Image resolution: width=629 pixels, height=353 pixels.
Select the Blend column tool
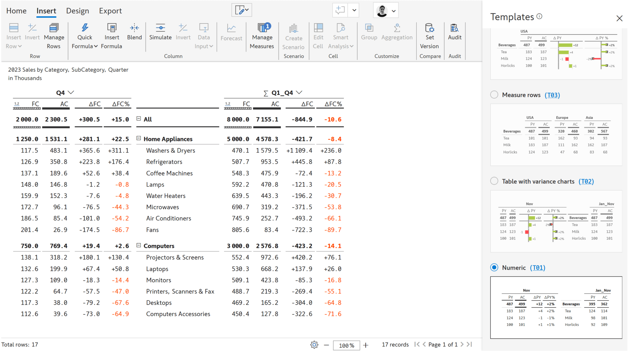tap(134, 32)
